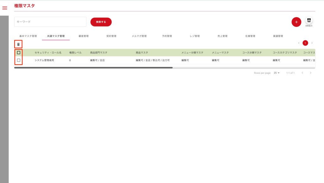324x183 pixels.
Task: Click the セキュリティ・ロール名 column header
Action: (48, 53)
